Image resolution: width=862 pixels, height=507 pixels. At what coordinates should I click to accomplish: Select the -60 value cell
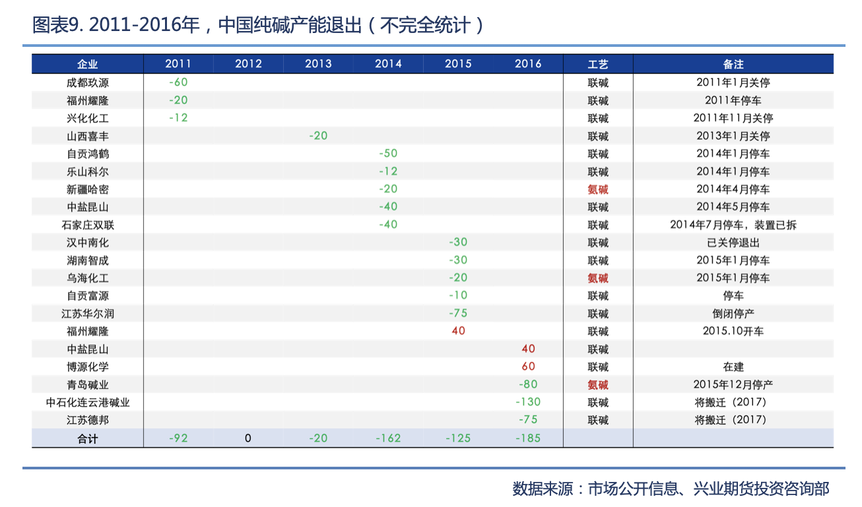point(178,83)
